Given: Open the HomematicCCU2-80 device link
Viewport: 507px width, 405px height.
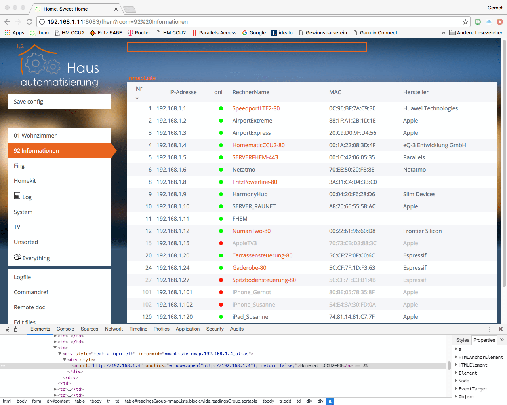Looking at the screenshot, I should 258,145.
